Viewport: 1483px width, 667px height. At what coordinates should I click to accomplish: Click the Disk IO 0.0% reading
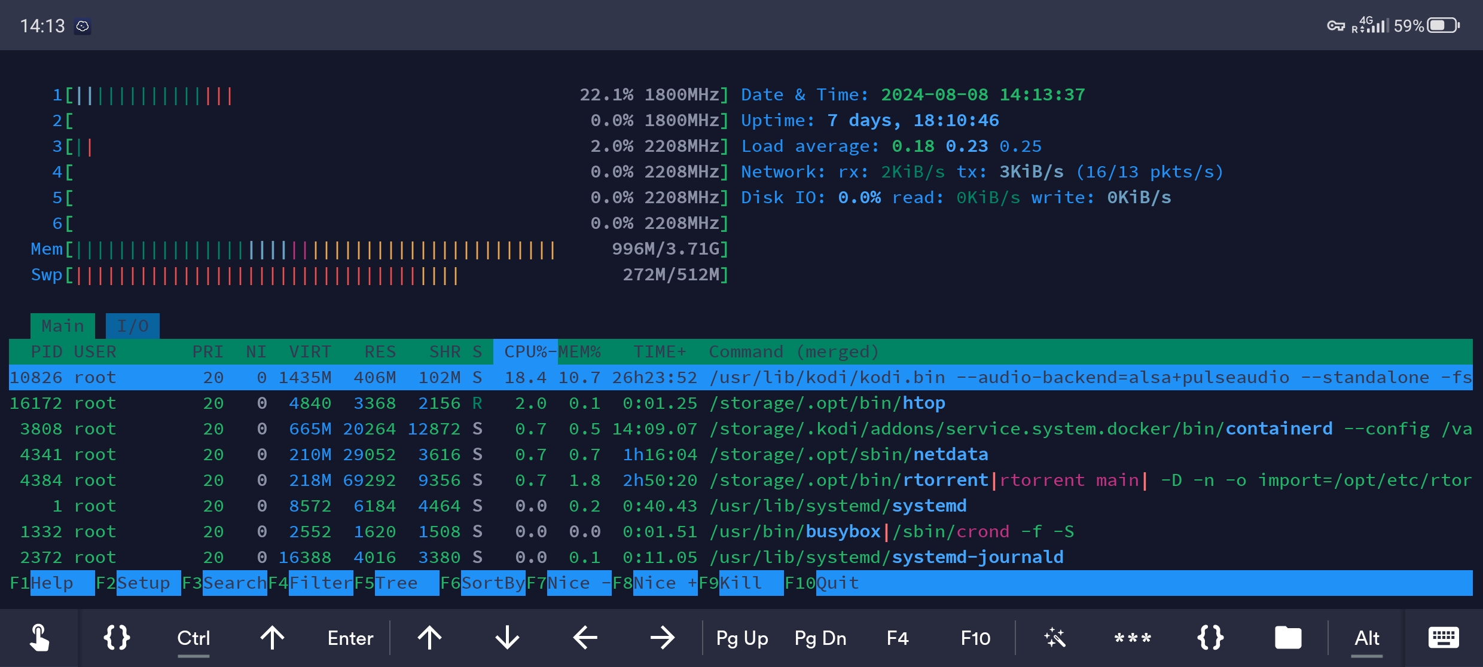coord(859,198)
